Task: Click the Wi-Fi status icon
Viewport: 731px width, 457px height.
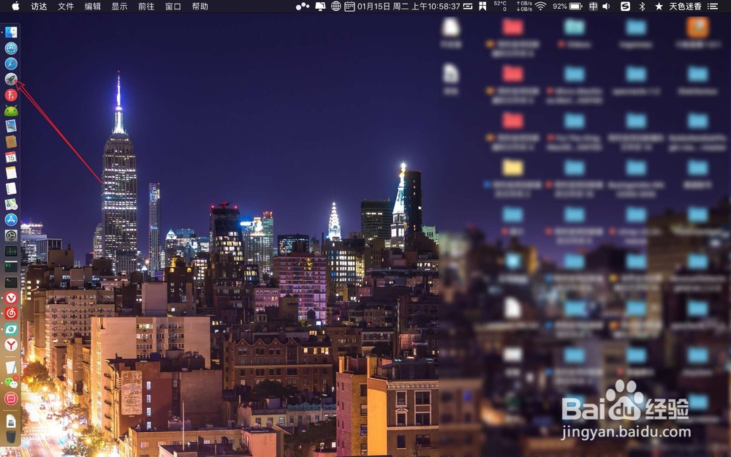Action: coord(540,6)
